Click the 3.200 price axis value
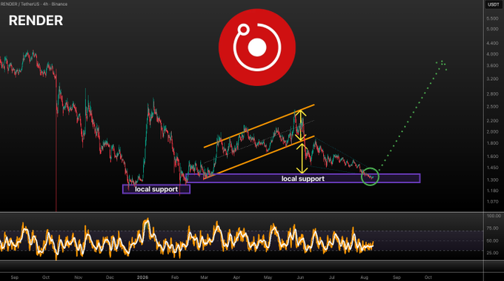 coord(492,79)
